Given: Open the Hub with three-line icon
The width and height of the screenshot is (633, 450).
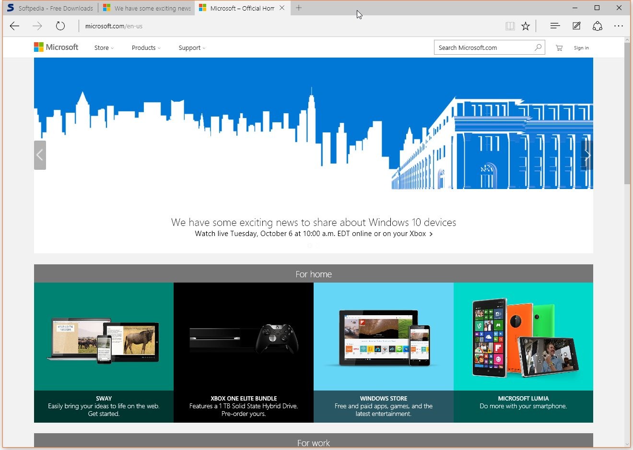Looking at the screenshot, I should 555,26.
